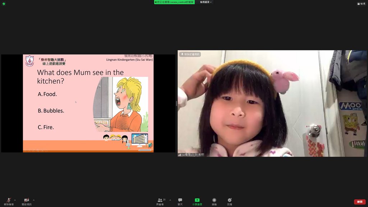Open the view options dropdown at top
The image size is (368, 207).
pos(206,2)
